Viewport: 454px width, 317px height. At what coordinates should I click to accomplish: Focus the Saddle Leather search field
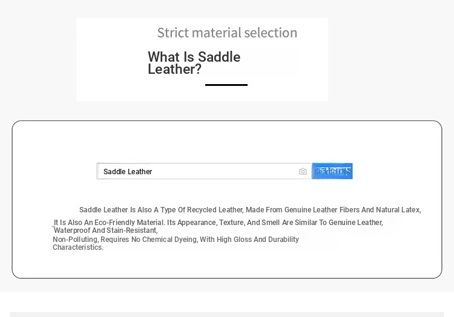(x=194, y=172)
